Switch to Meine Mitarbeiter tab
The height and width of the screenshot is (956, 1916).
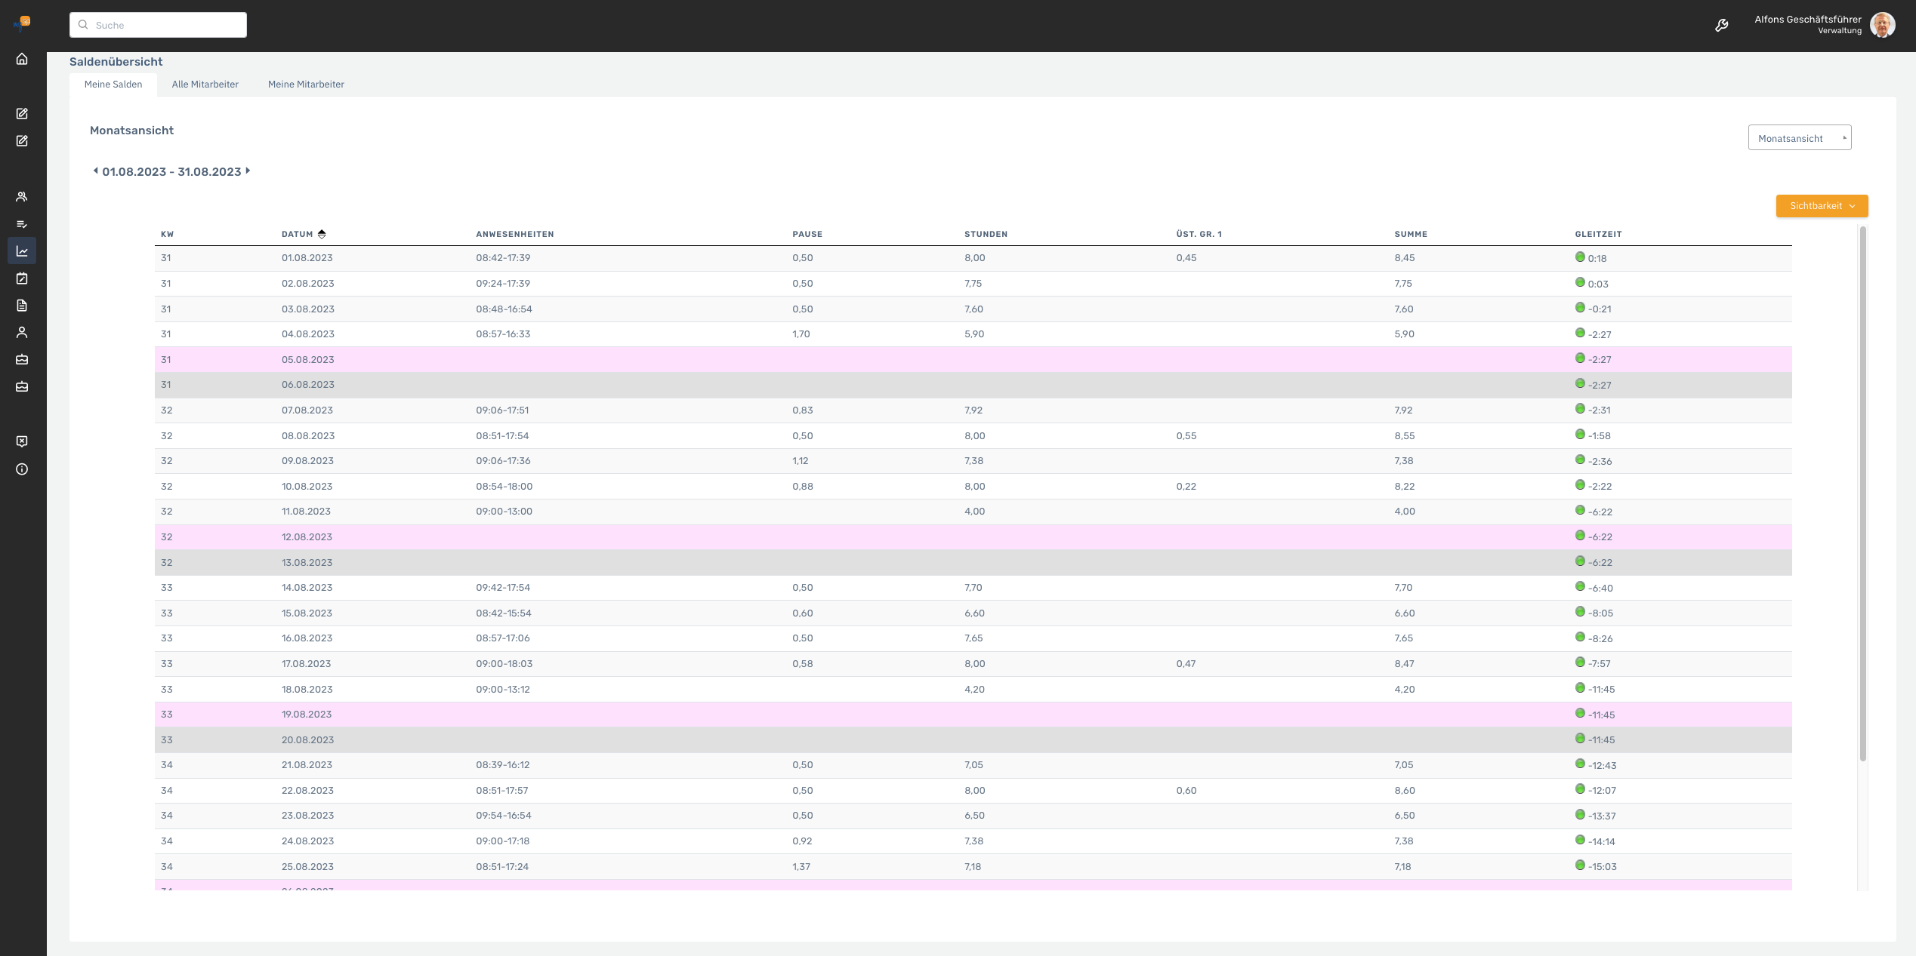[306, 85]
